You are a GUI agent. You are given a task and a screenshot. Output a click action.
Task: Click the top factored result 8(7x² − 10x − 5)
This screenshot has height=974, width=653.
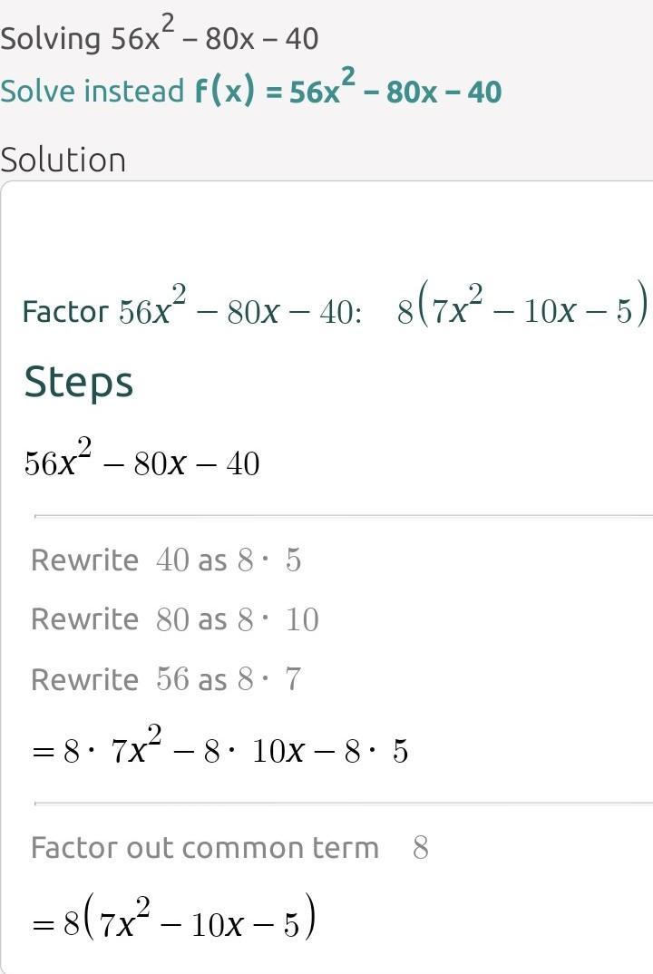[523, 310]
